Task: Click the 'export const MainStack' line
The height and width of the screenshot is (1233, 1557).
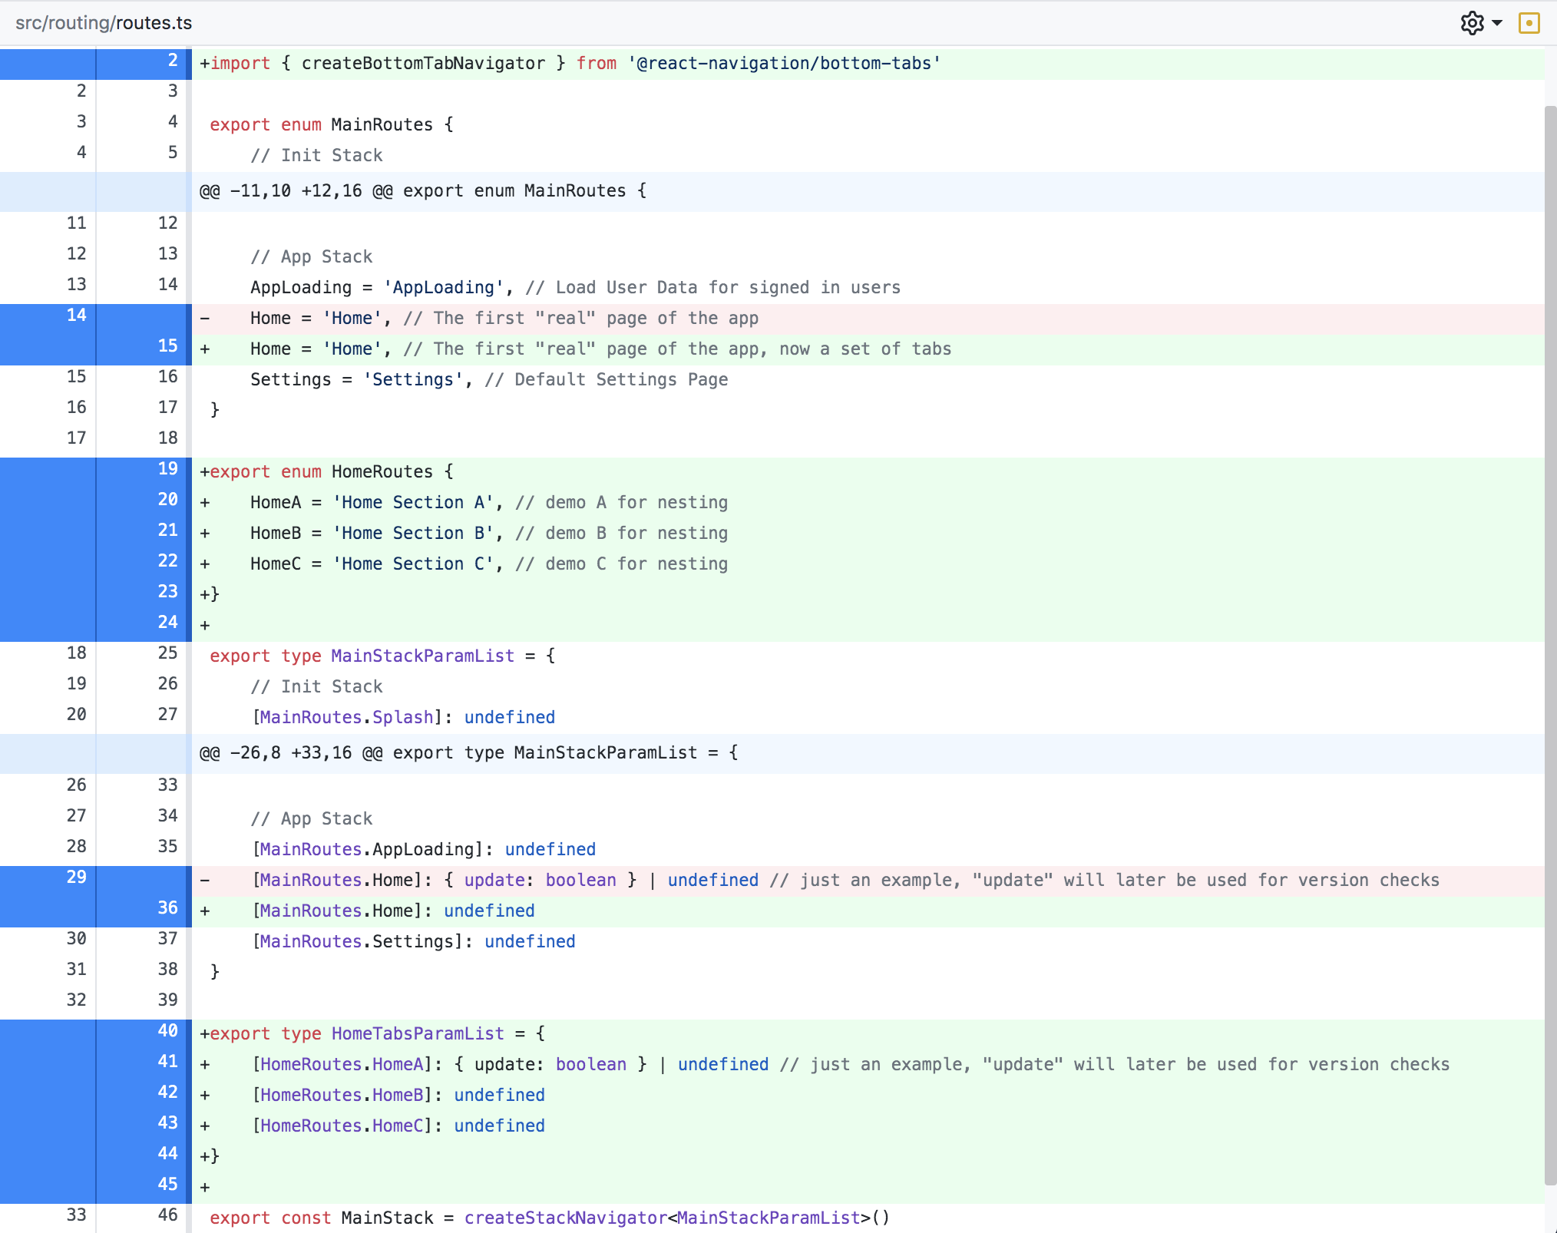Action: 868,1218
